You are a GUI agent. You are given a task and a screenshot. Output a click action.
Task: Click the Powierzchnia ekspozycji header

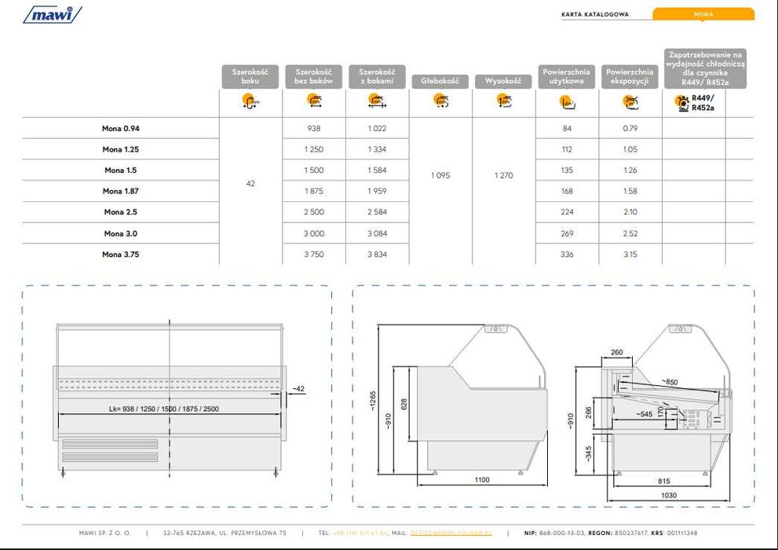click(630, 76)
